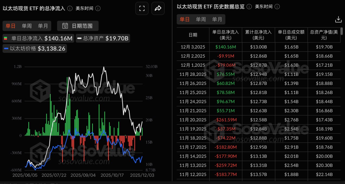The image size is (345, 184).
Task: Click info icon beside 以太坊现货 ETF 历史数据总览 title
Action: 249,6
